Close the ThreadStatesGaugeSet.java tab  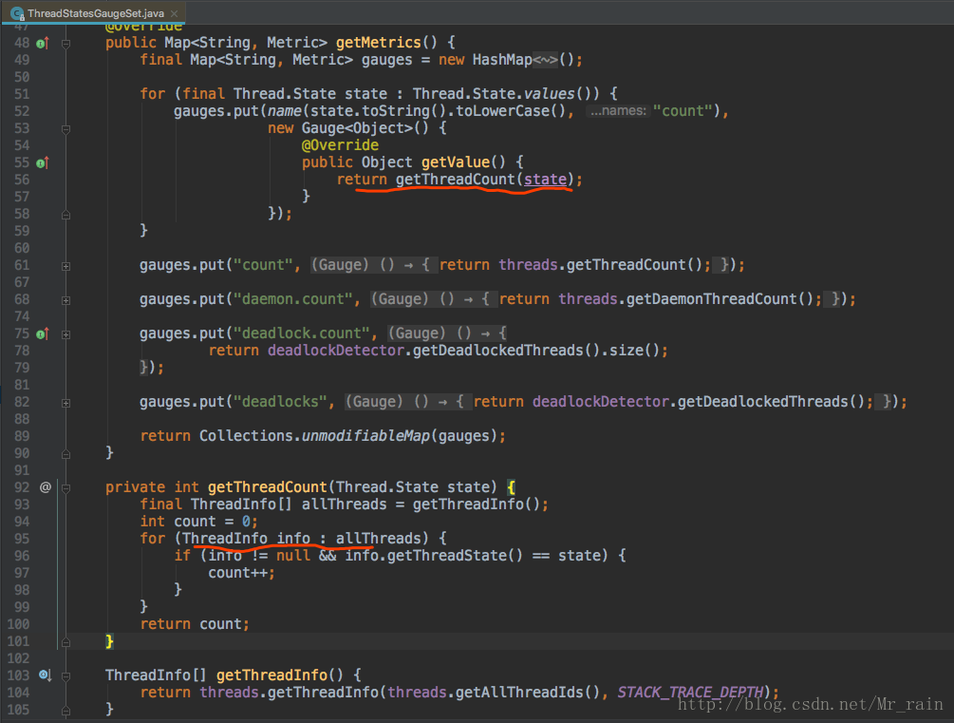[175, 12]
